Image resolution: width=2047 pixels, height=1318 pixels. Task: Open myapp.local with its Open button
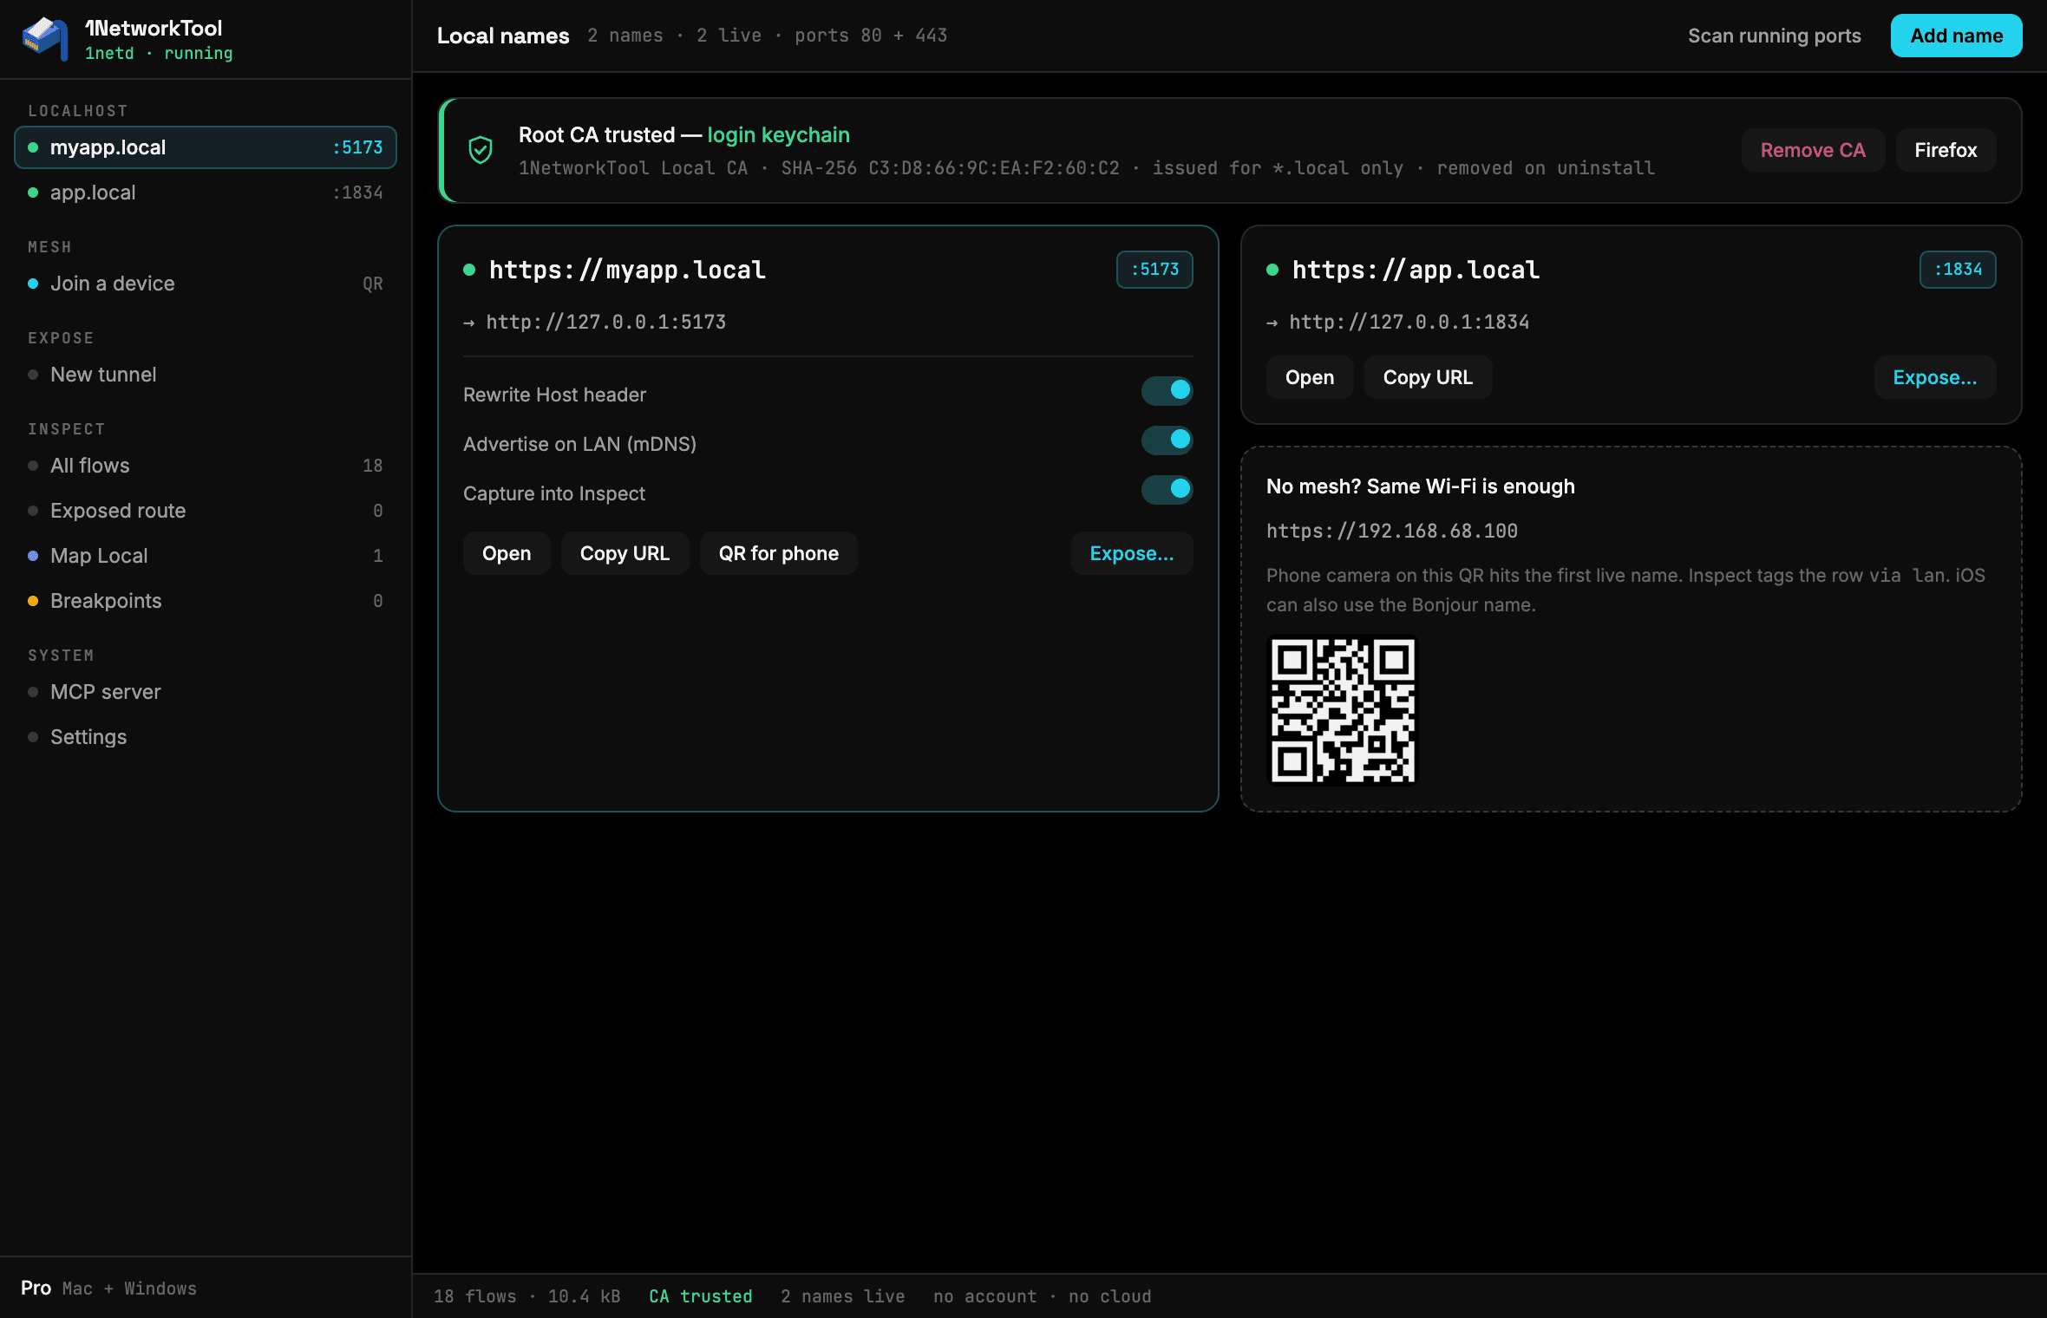pyautogui.click(x=507, y=553)
